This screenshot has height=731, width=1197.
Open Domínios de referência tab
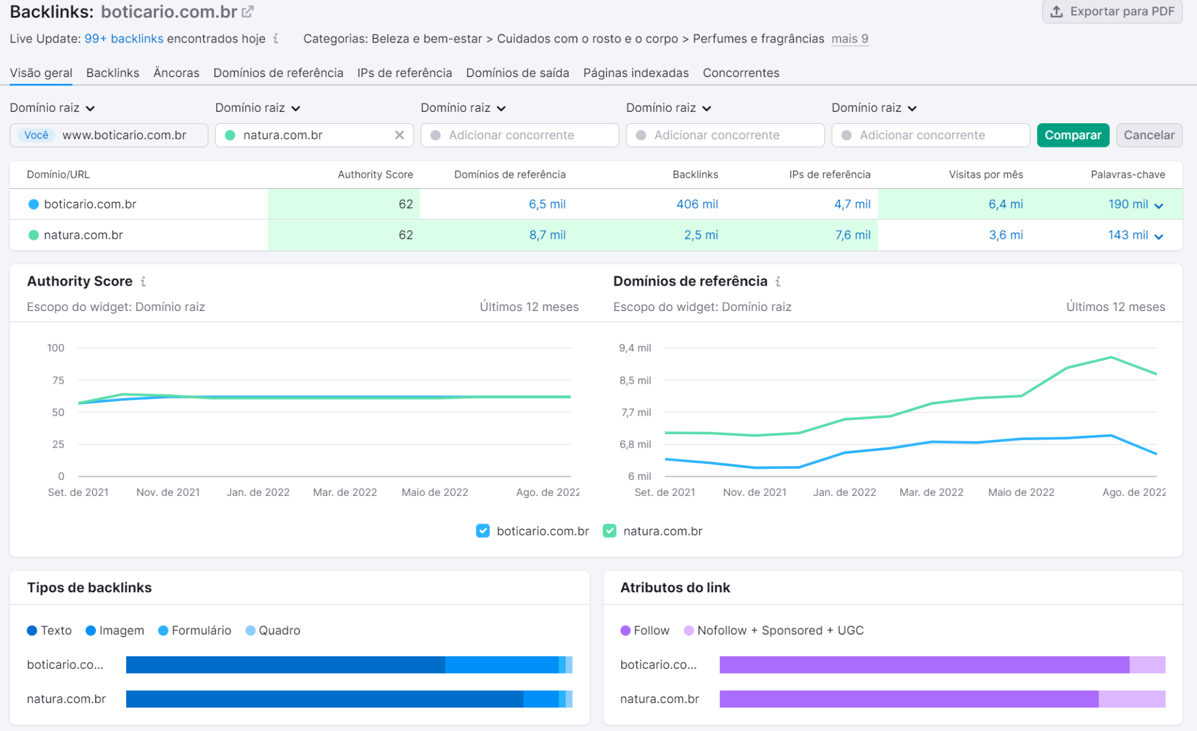point(278,73)
